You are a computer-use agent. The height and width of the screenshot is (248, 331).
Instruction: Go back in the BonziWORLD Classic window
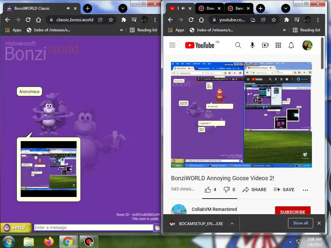tap(7, 20)
